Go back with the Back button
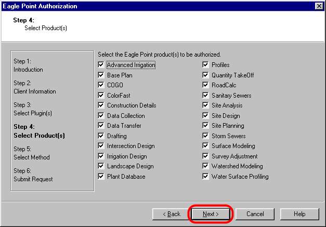Viewport: 326px width, 227px height. [x=172, y=214]
